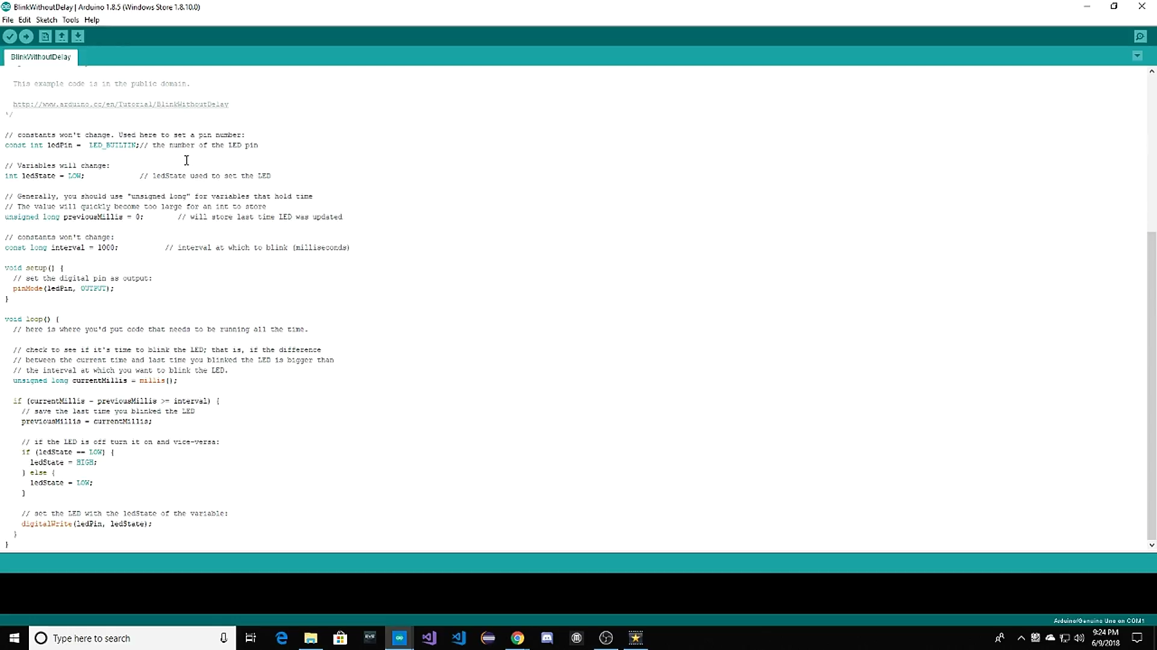Click the editor scroll down arrow
Viewport: 1157px width, 650px height.
pyautogui.click(x=1152, y=545)
